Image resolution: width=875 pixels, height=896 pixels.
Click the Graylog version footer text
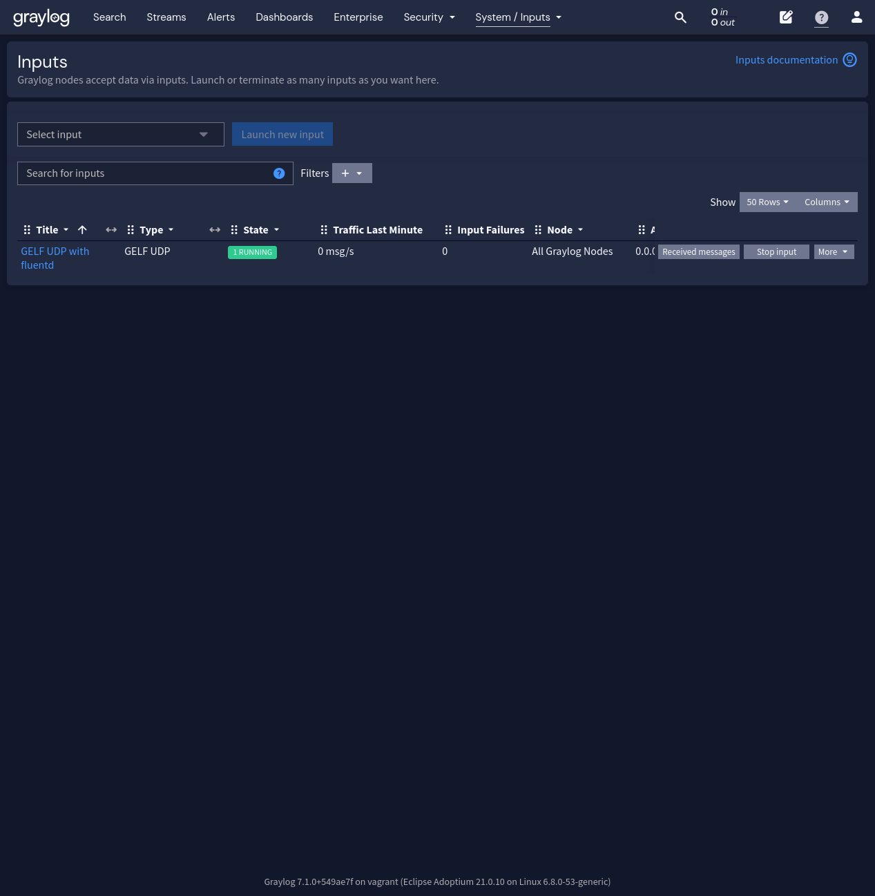pyautogui.click(x=437, y=881)
